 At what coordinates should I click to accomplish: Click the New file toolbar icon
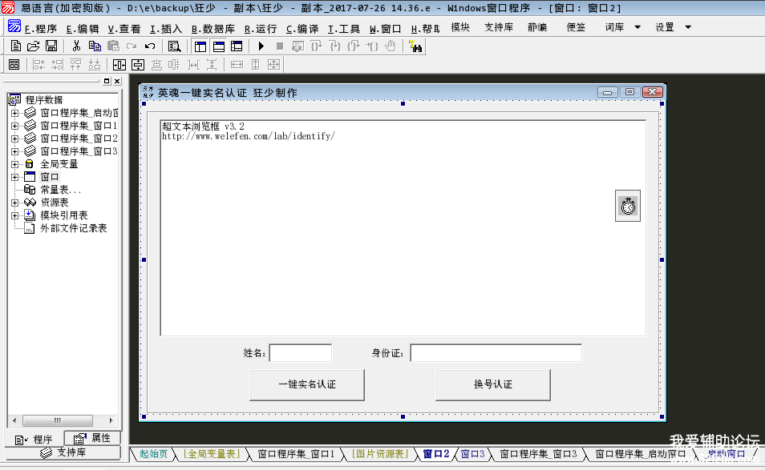point(15,46)
